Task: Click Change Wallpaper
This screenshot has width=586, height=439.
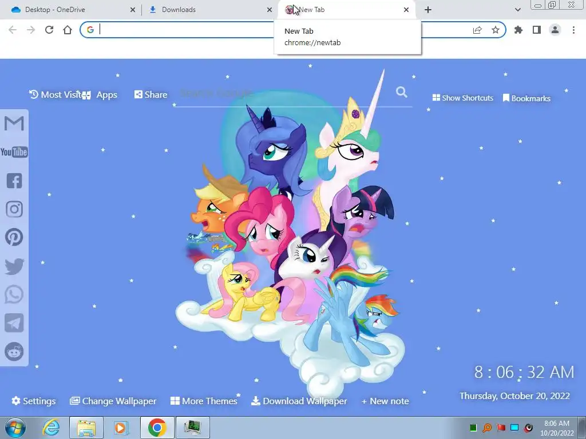Action: (113, 401)
